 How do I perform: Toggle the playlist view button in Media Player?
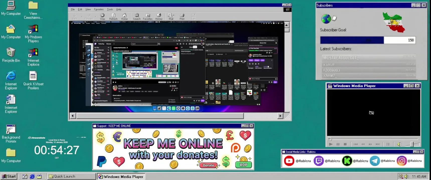point(388,144)
